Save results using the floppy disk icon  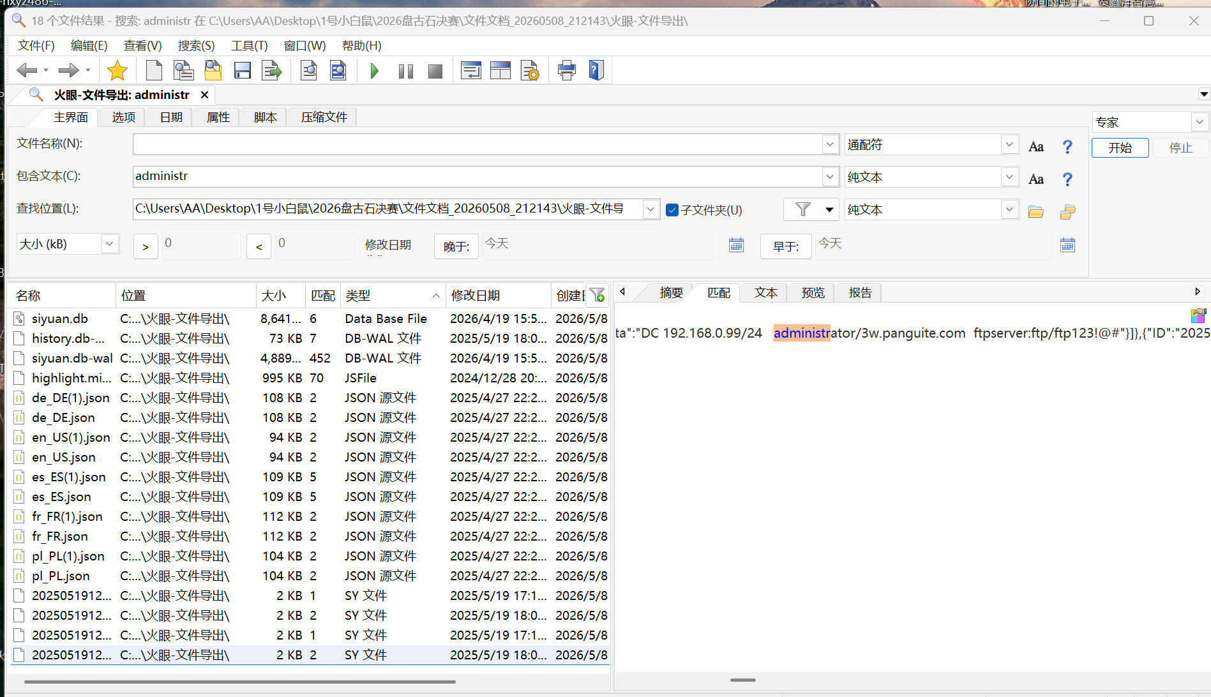pyautogui.click(x=243, y=70)
